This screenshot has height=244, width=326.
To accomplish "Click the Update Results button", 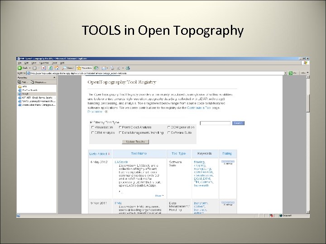I will [x=135, y=142].
